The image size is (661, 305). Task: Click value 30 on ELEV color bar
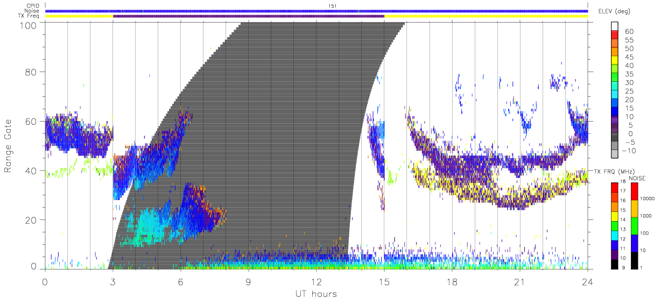pyautogui.click(x=629, y=82)
